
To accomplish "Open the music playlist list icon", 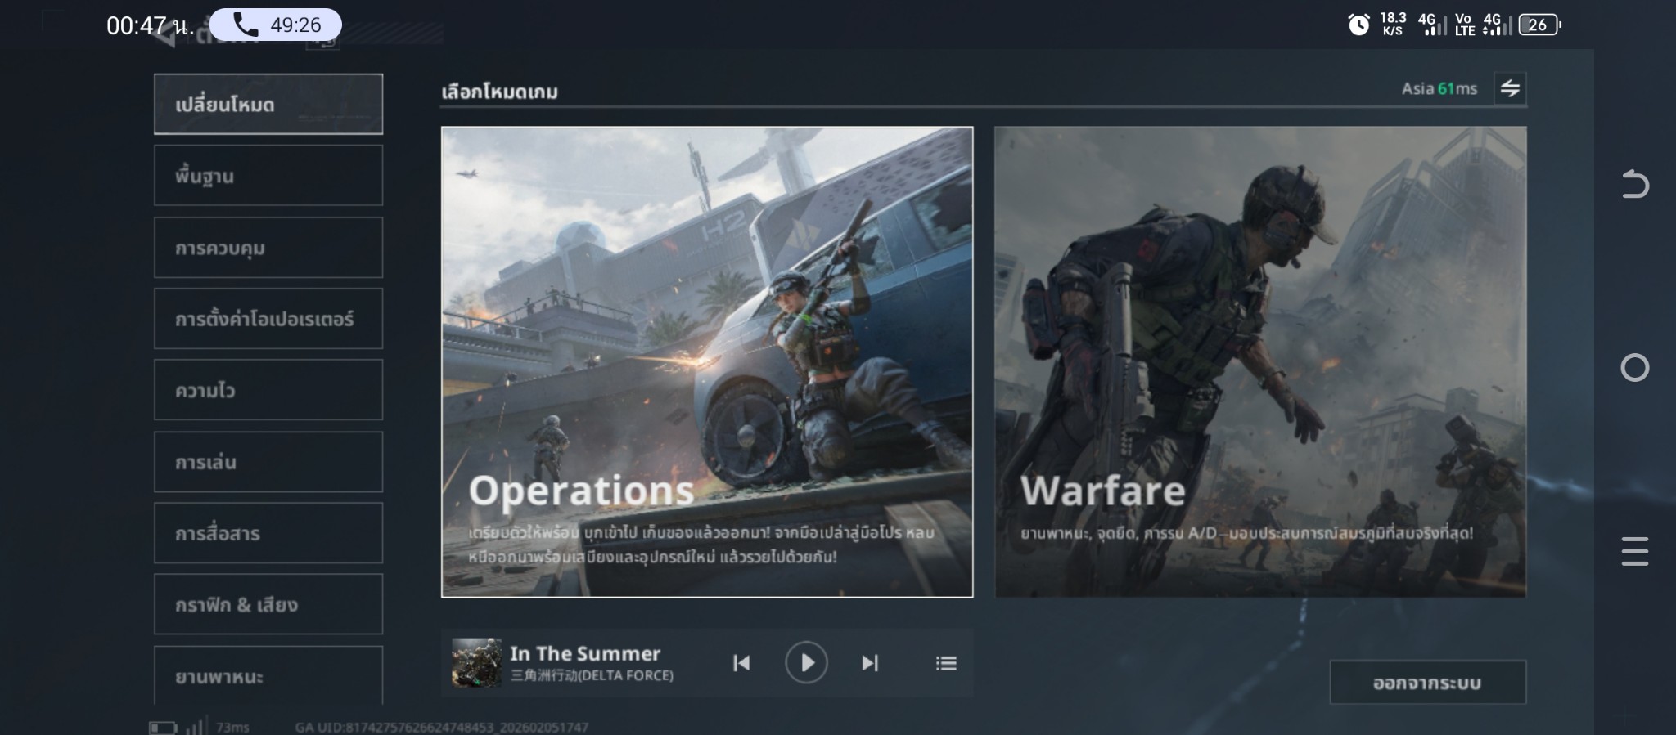I will pos(946,663).
